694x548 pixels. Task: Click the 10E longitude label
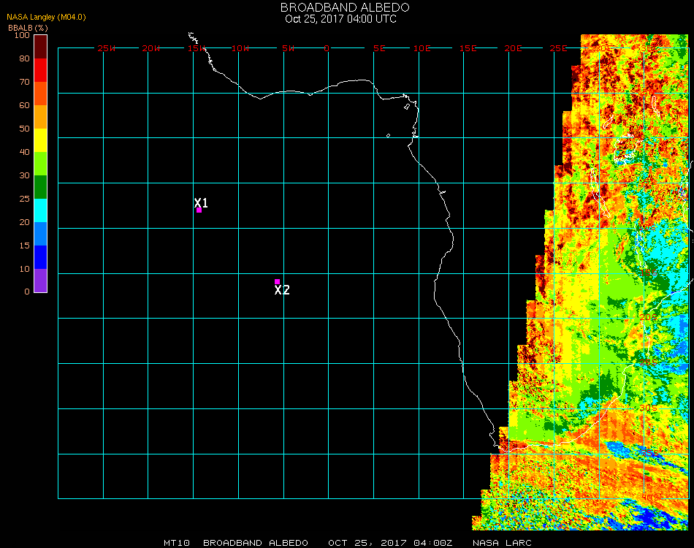(422, 48)
